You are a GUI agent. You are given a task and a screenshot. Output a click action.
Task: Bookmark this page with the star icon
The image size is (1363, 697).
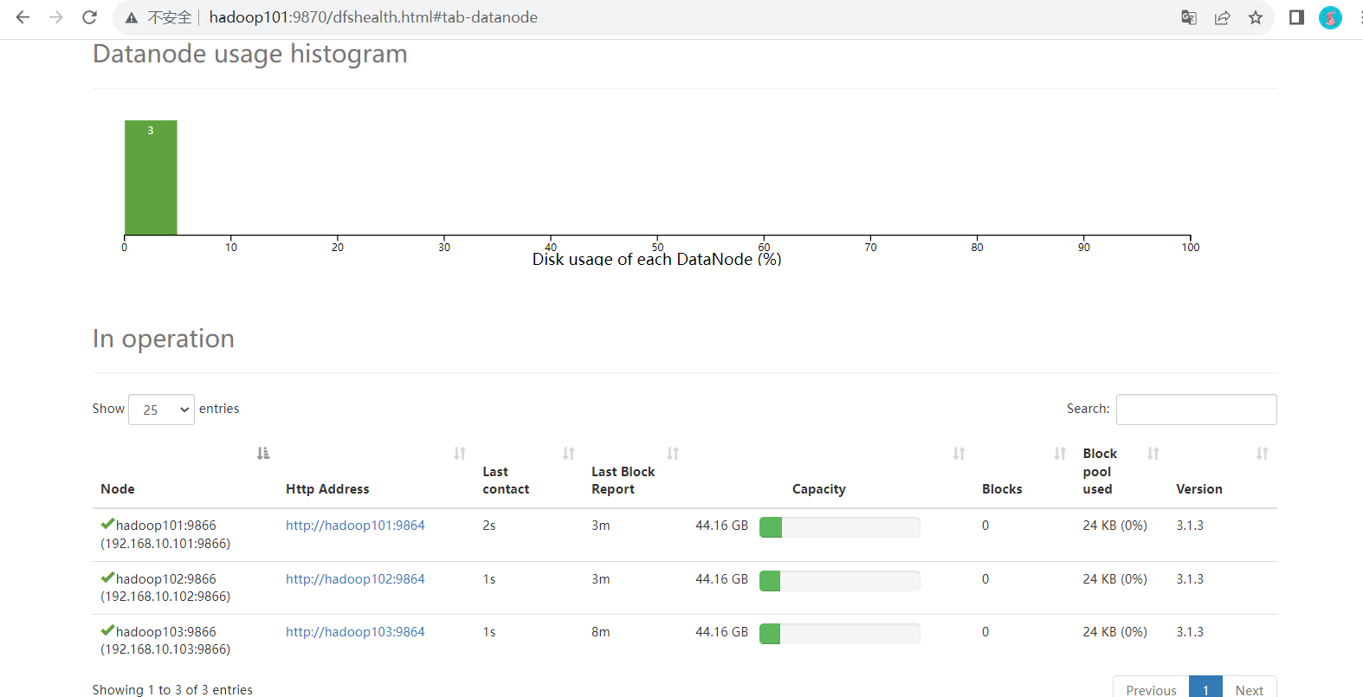pyautogui.click(x=1256, y=17)
